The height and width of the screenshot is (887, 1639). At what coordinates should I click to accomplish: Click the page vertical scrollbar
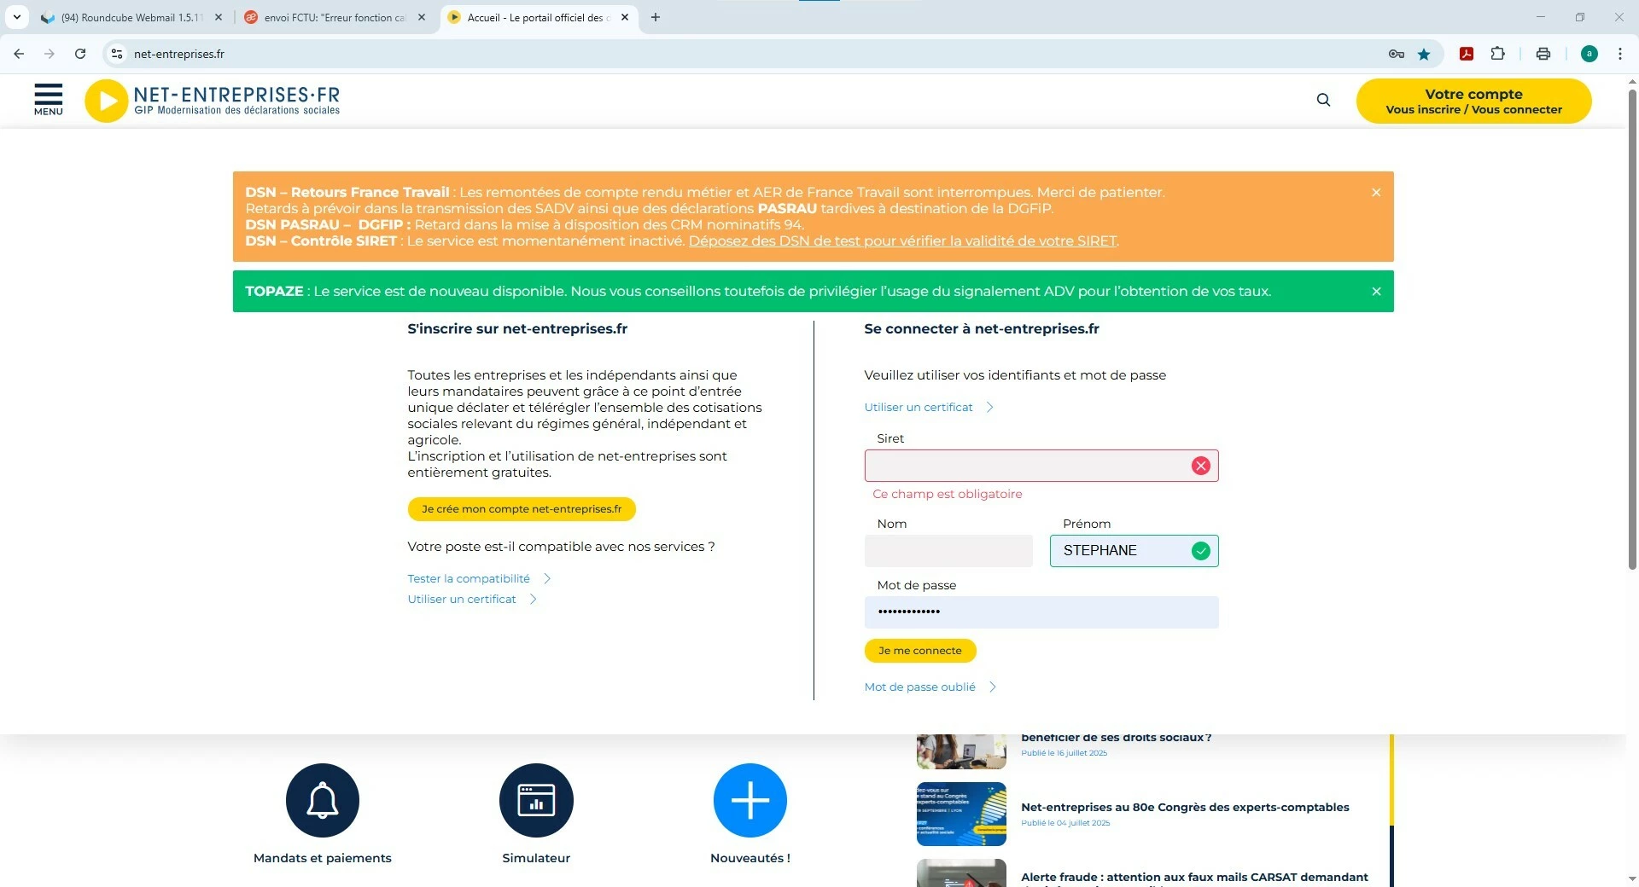pyautogui.click(x=1632, y=329)
